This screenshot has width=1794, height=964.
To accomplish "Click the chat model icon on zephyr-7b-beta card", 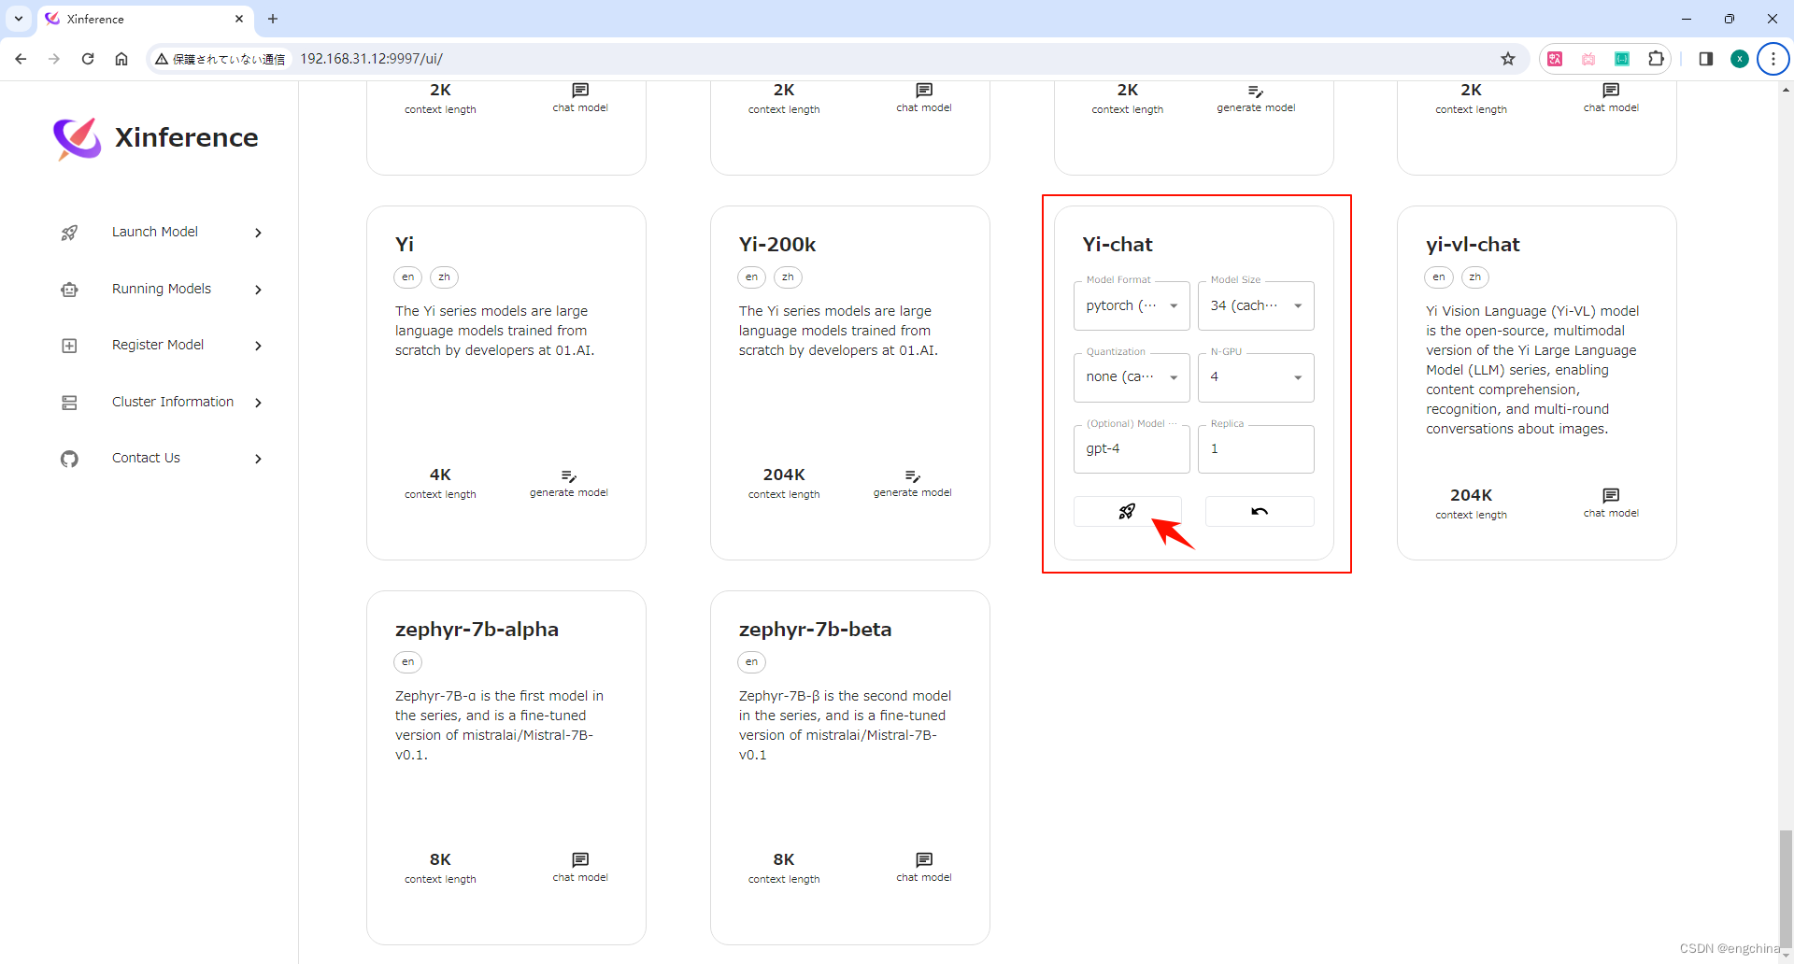I will point(924,859).
